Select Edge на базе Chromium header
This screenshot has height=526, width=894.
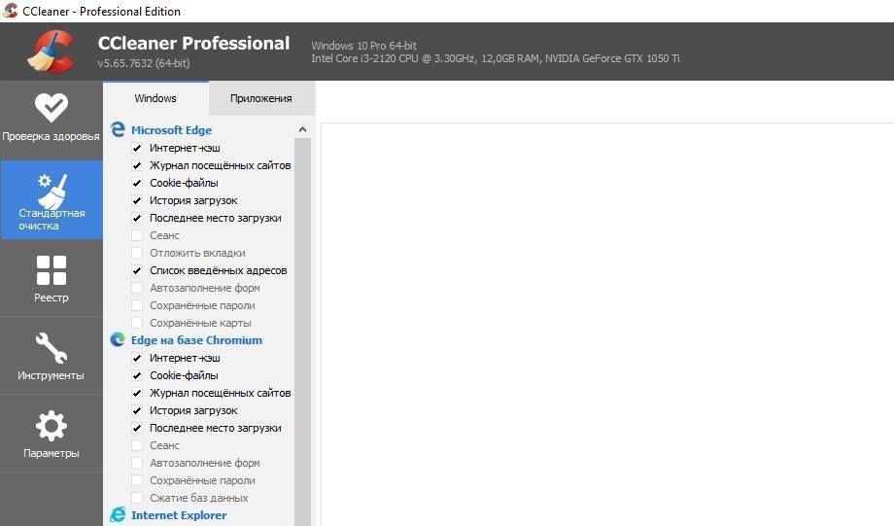click(196, 340)
